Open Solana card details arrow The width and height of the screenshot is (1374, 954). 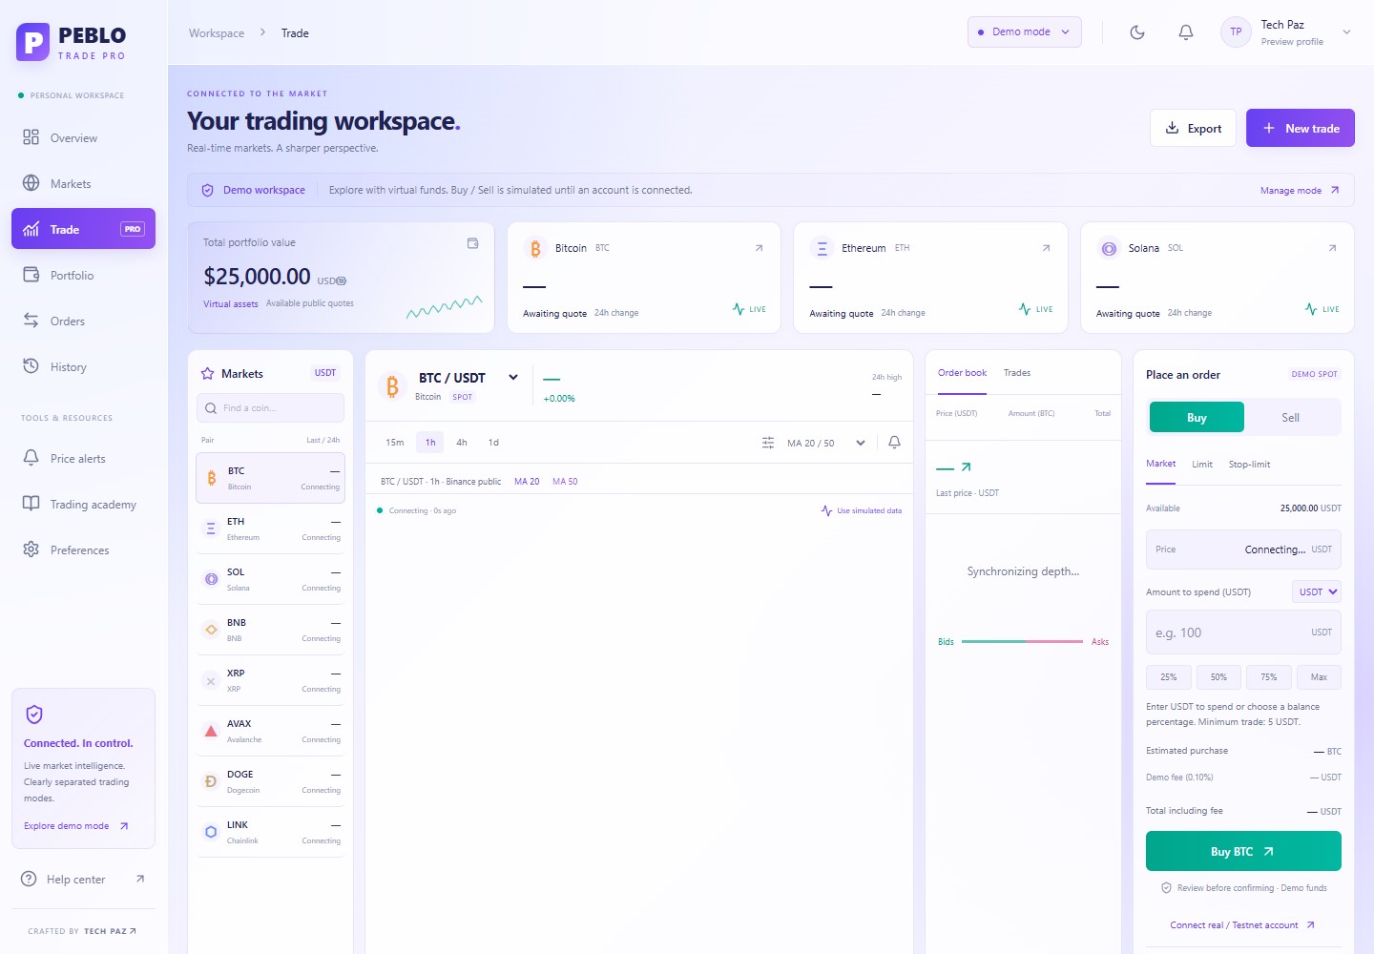(1332, 248)
